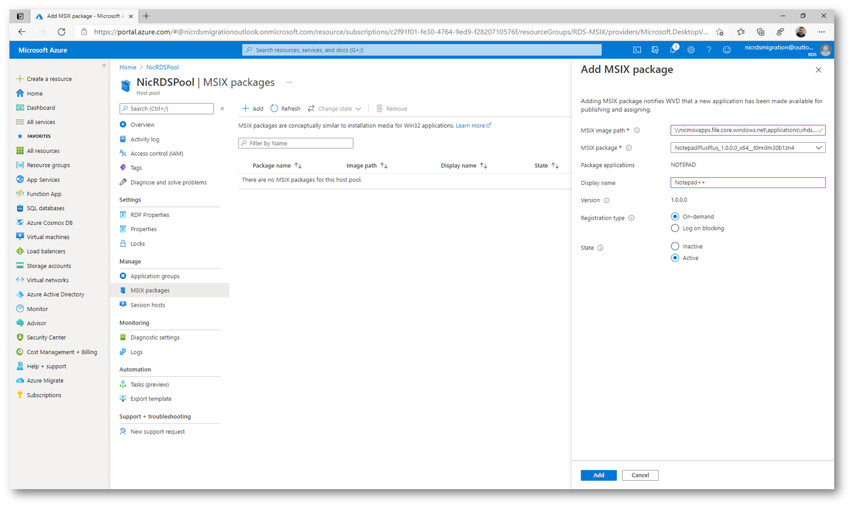Sort by Image path column
The height and width of the screenshot is (508, 853).
click(x=367, y=166)
